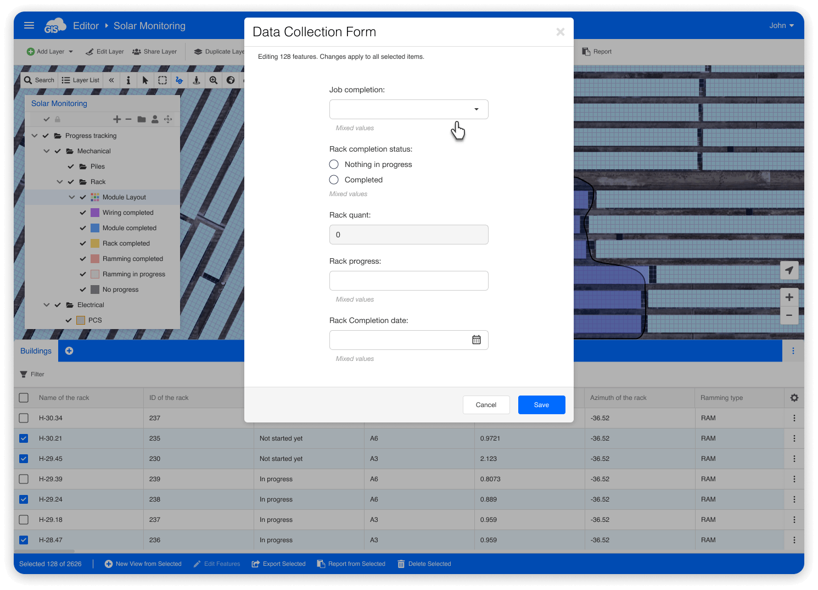Click the plus icon in layer panel
The height and width of the screenshot is (590, 818).
[117, 119]
